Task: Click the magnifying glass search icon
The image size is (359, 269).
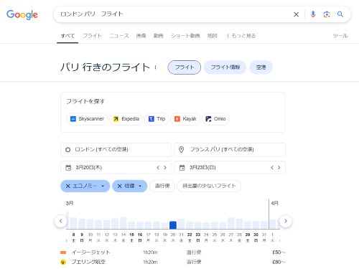Action: point(340,14)
